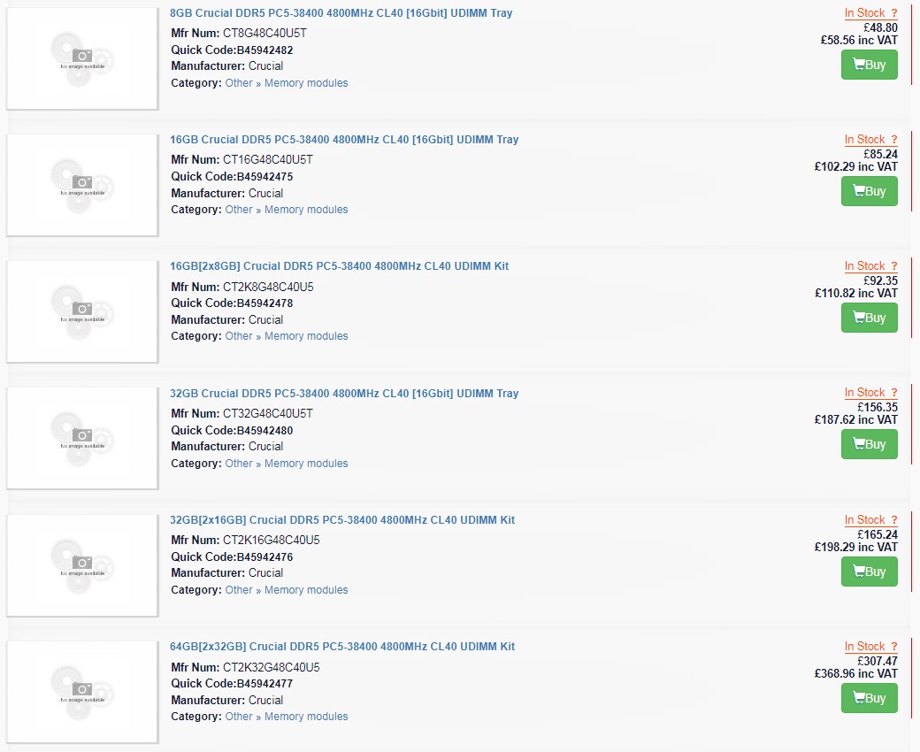Open Memory modules category for 32GB[2x16GB] Kit
This screenshot has width=920, height=752.
(306, 590)
